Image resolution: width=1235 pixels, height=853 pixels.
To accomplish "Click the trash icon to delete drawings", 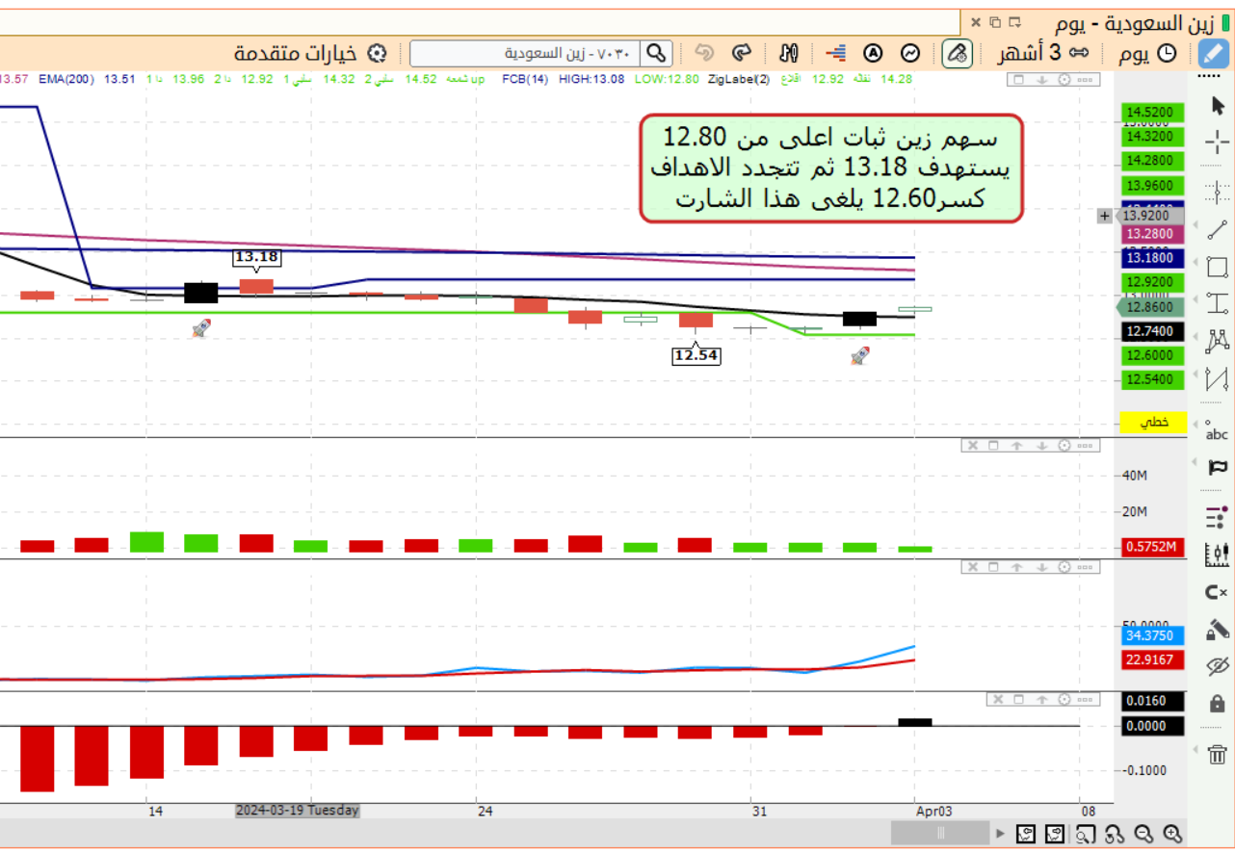I will pyautogui.click(x=1217, y=754).
